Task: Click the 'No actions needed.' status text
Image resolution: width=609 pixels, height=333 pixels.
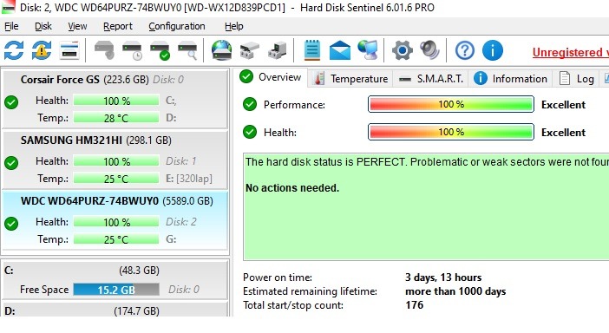Action: 292,188
